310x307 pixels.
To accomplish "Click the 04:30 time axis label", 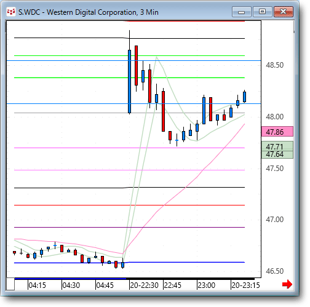I will [x=71, y=285].
